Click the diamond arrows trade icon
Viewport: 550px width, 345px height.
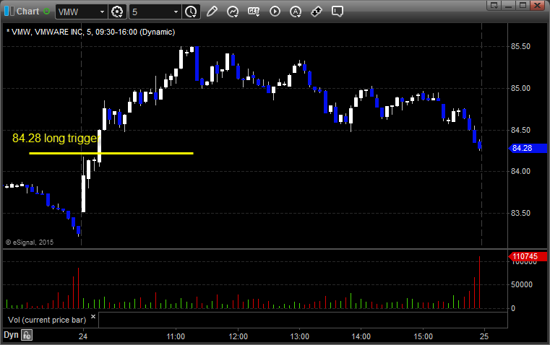click(x=317, y=12)
